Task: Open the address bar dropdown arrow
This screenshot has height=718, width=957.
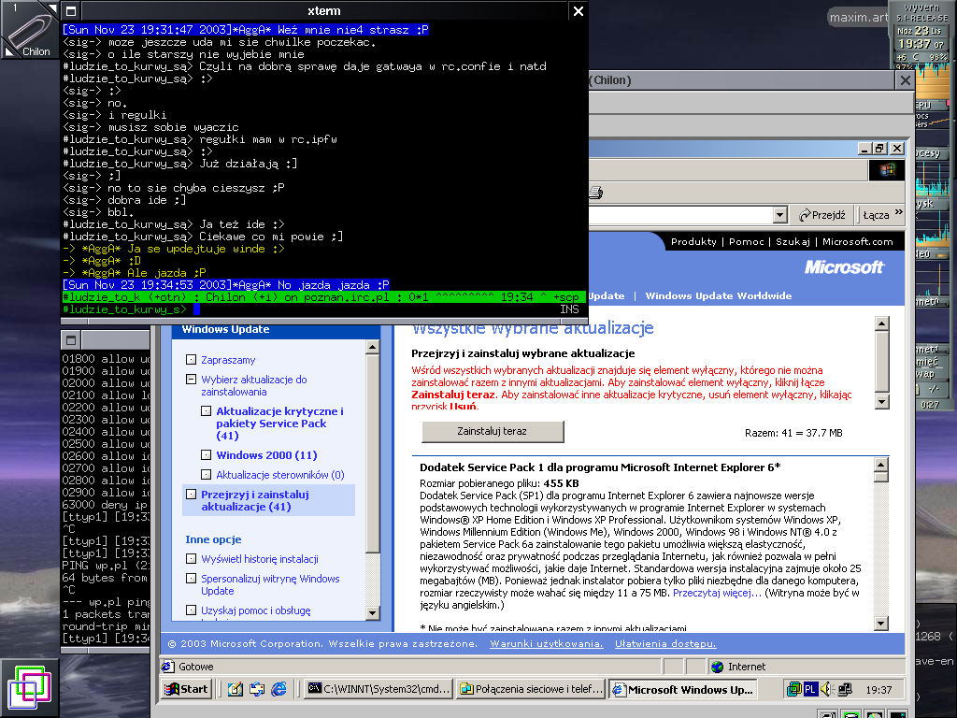Action: 780,215
